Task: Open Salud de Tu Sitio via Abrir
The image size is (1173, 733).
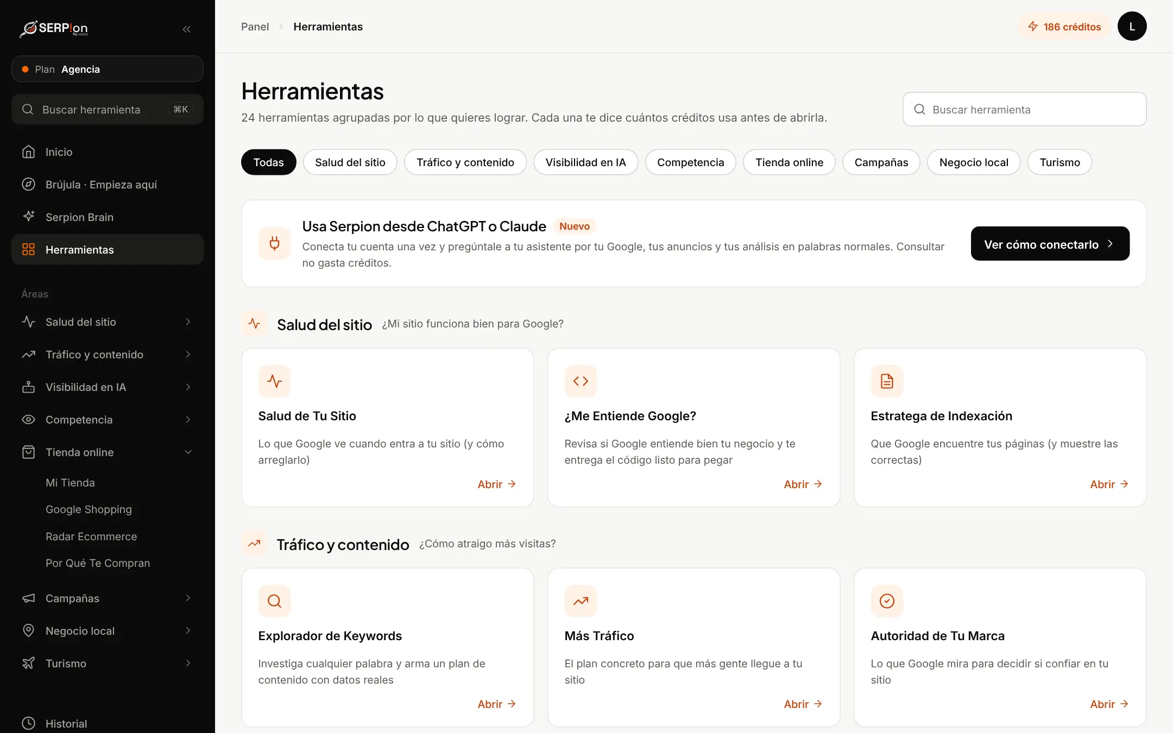Action: pyautogui.click(x=496, y=484)
